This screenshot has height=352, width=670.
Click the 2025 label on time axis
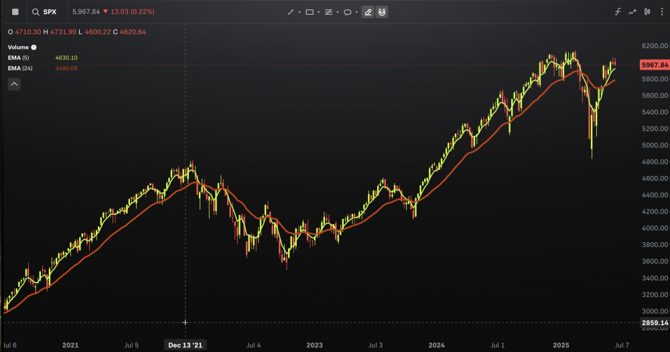coord(561,345)
